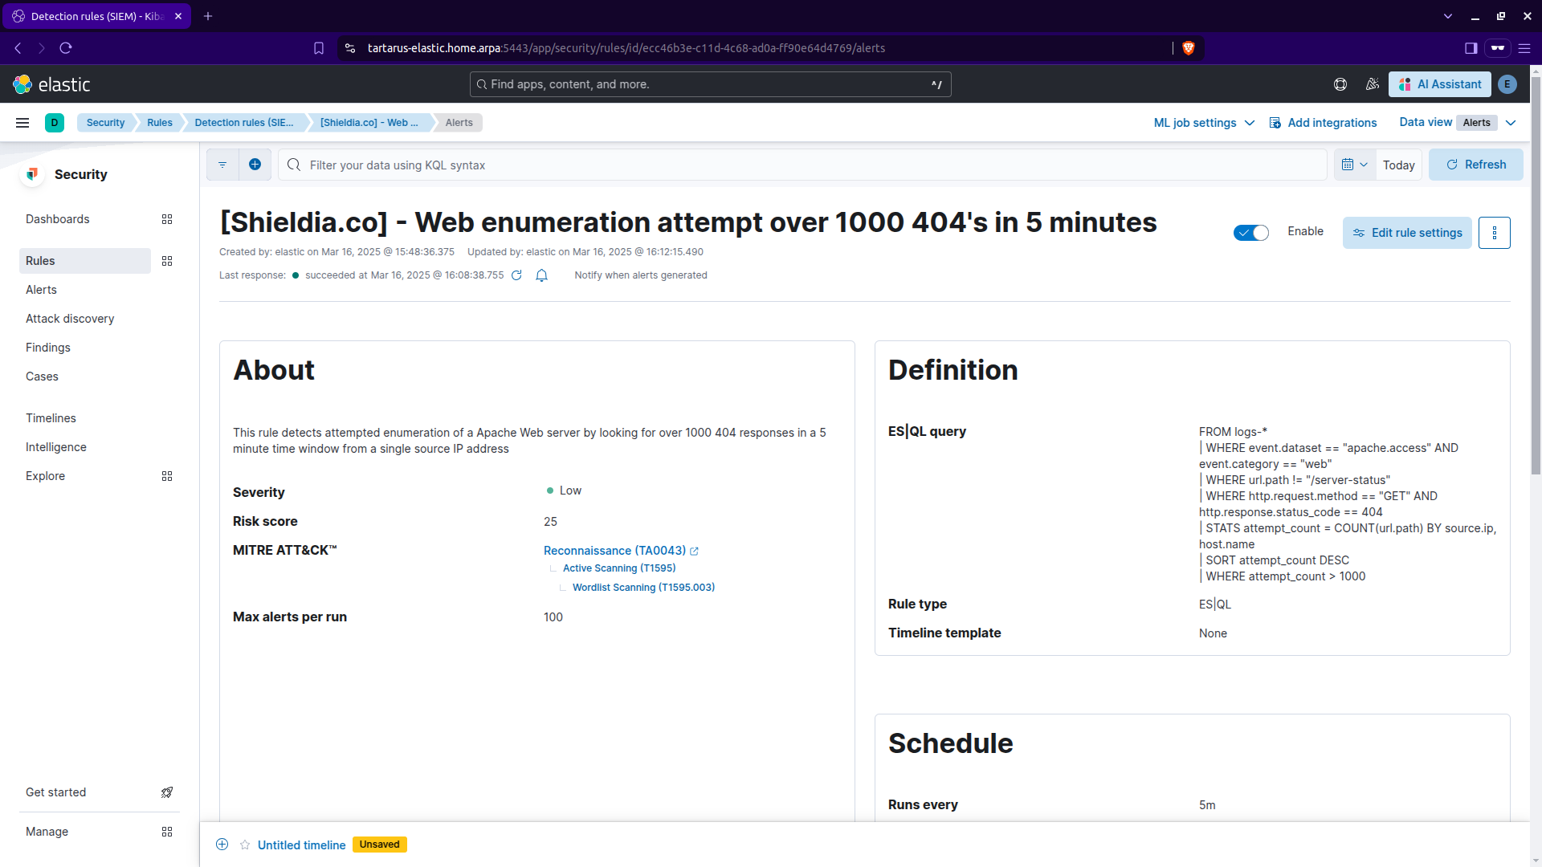Open the filter options menu icon
The width and height of the screenshot is (1542, 867).
[222, 165]
